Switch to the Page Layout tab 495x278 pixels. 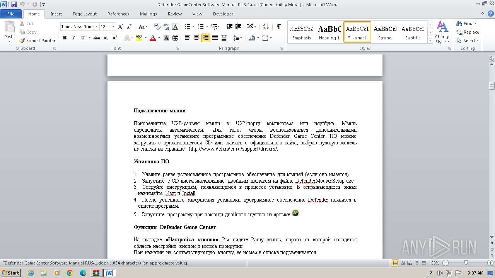pos(85,14)
